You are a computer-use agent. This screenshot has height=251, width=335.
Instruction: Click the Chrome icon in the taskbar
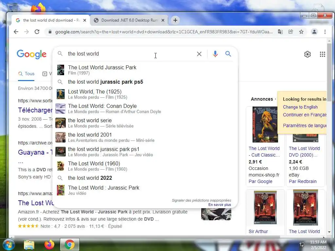pyautogui.click(x=69, y=244)
